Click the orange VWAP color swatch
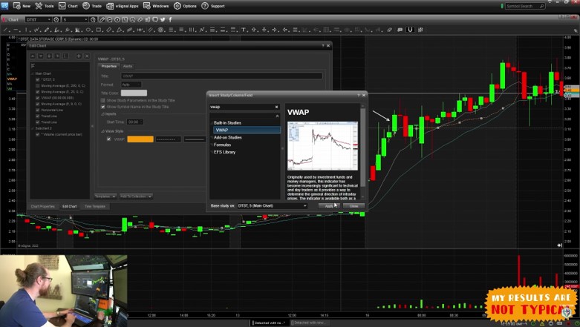 click(x=140, y=139)
